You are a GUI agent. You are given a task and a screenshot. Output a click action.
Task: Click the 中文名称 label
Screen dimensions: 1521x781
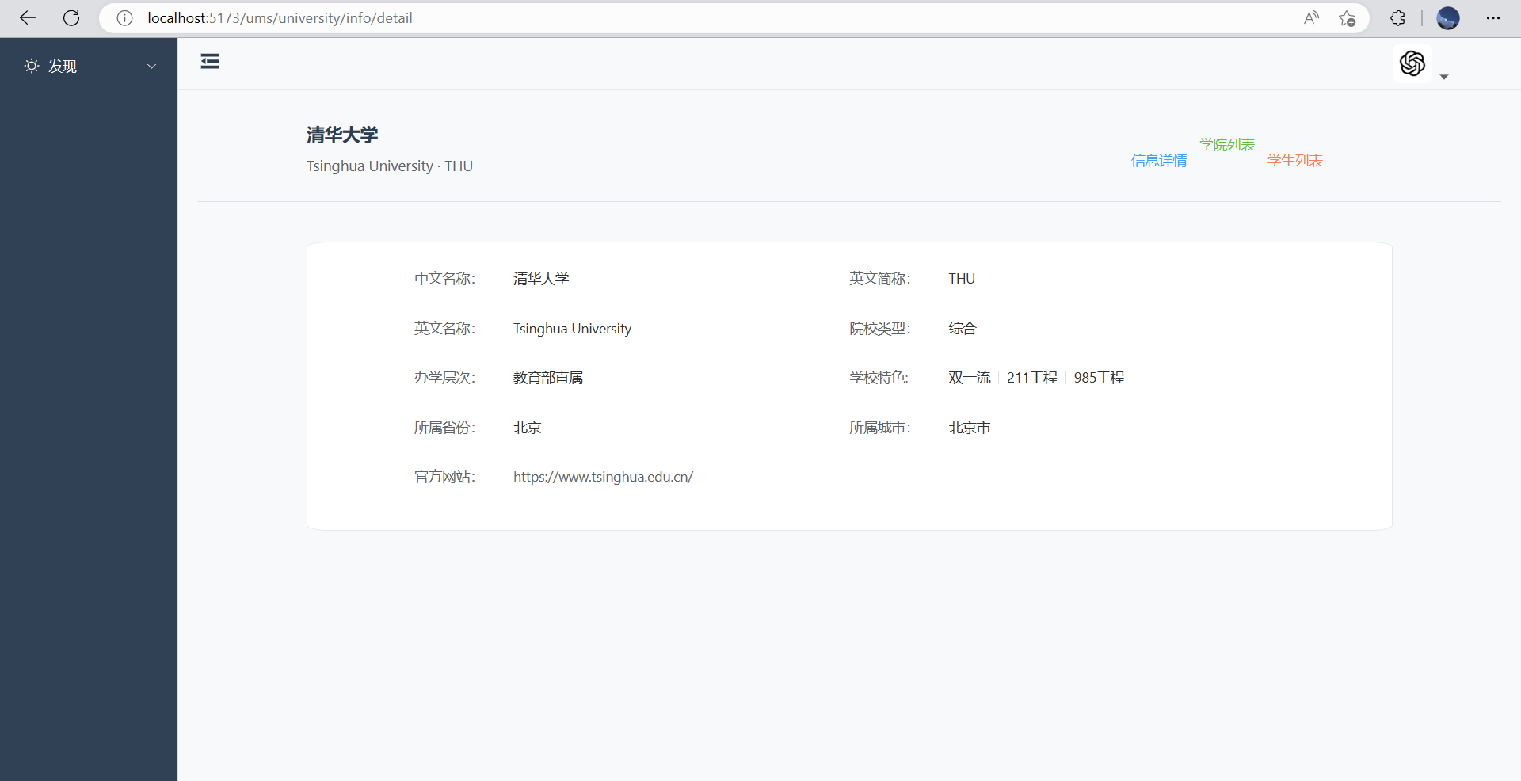(x=444, y=279)
